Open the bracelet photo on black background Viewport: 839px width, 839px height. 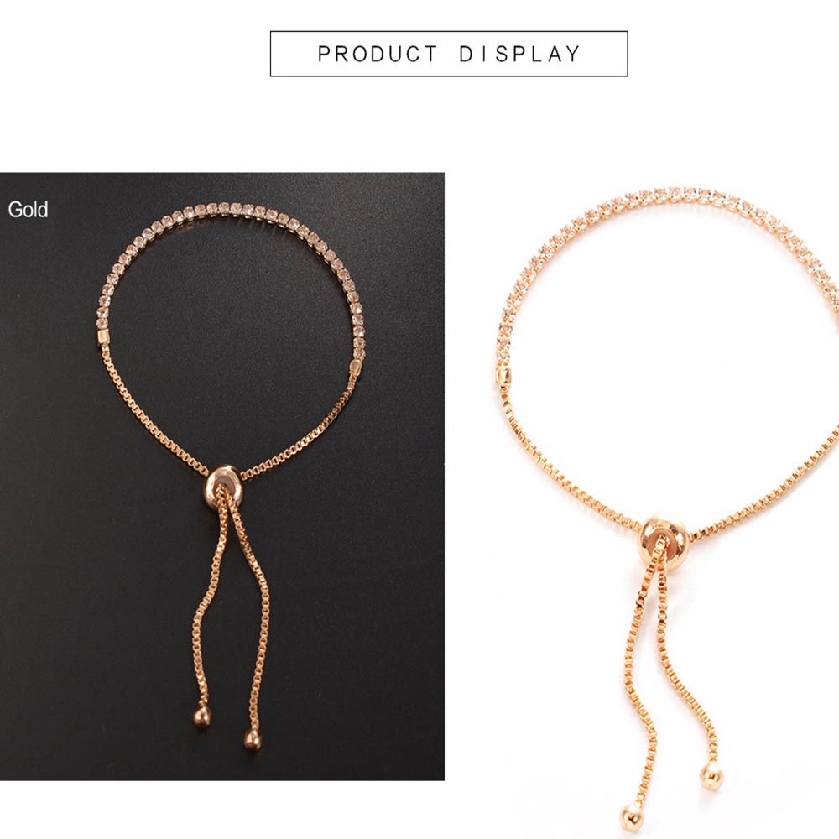click(222, 476)
